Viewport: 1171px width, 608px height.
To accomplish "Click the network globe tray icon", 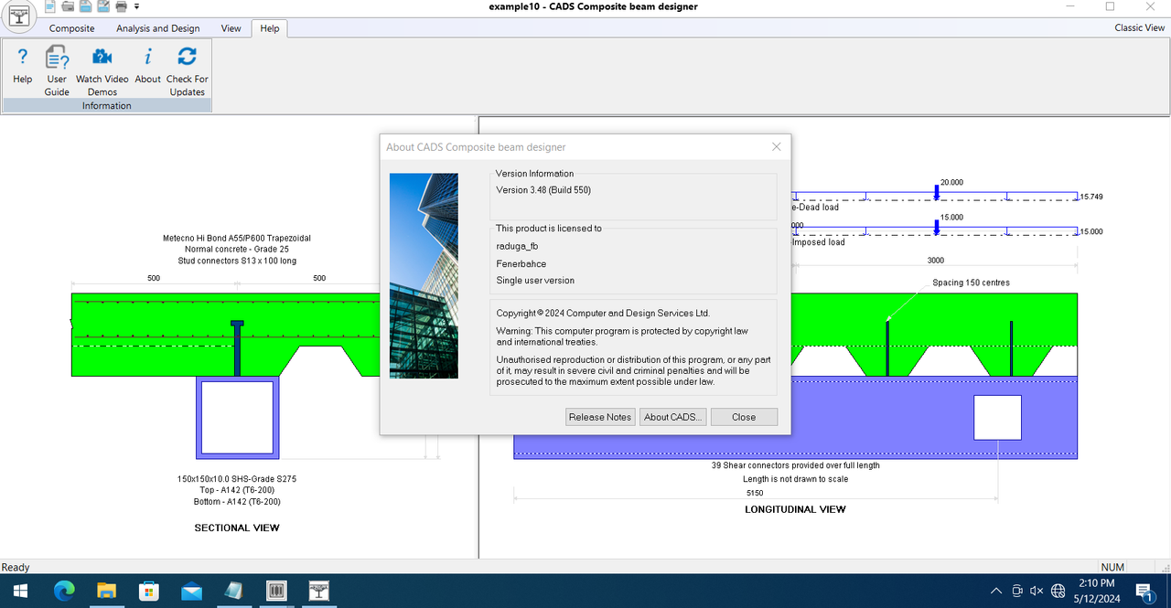I will point(1058,591).
